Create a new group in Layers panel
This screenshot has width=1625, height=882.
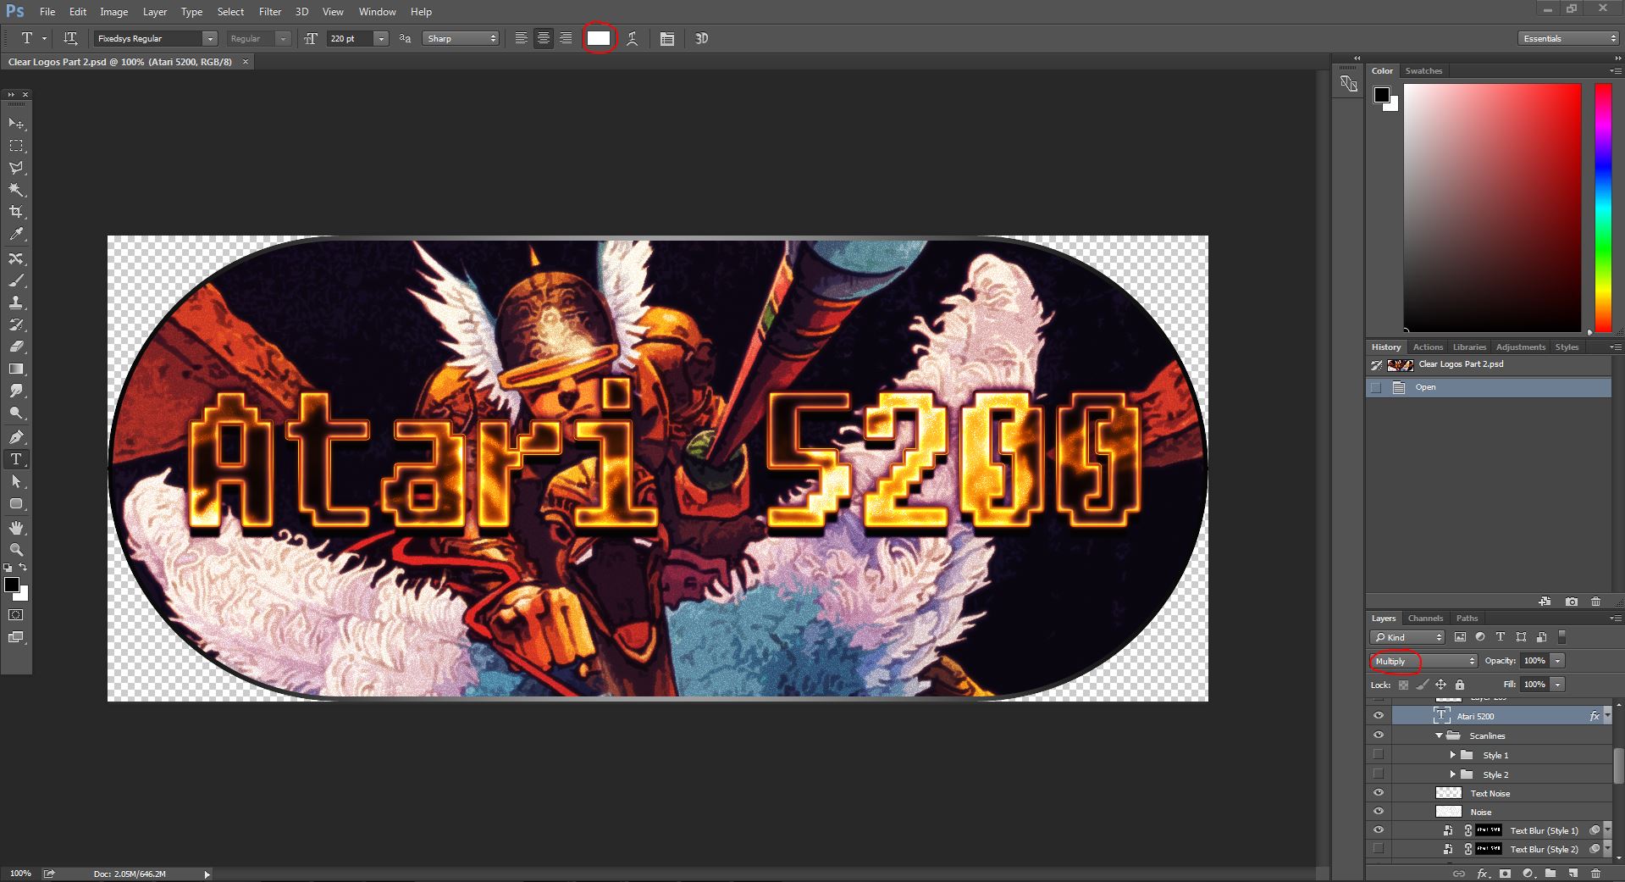pyautogui.click(x=1550, y=873)
